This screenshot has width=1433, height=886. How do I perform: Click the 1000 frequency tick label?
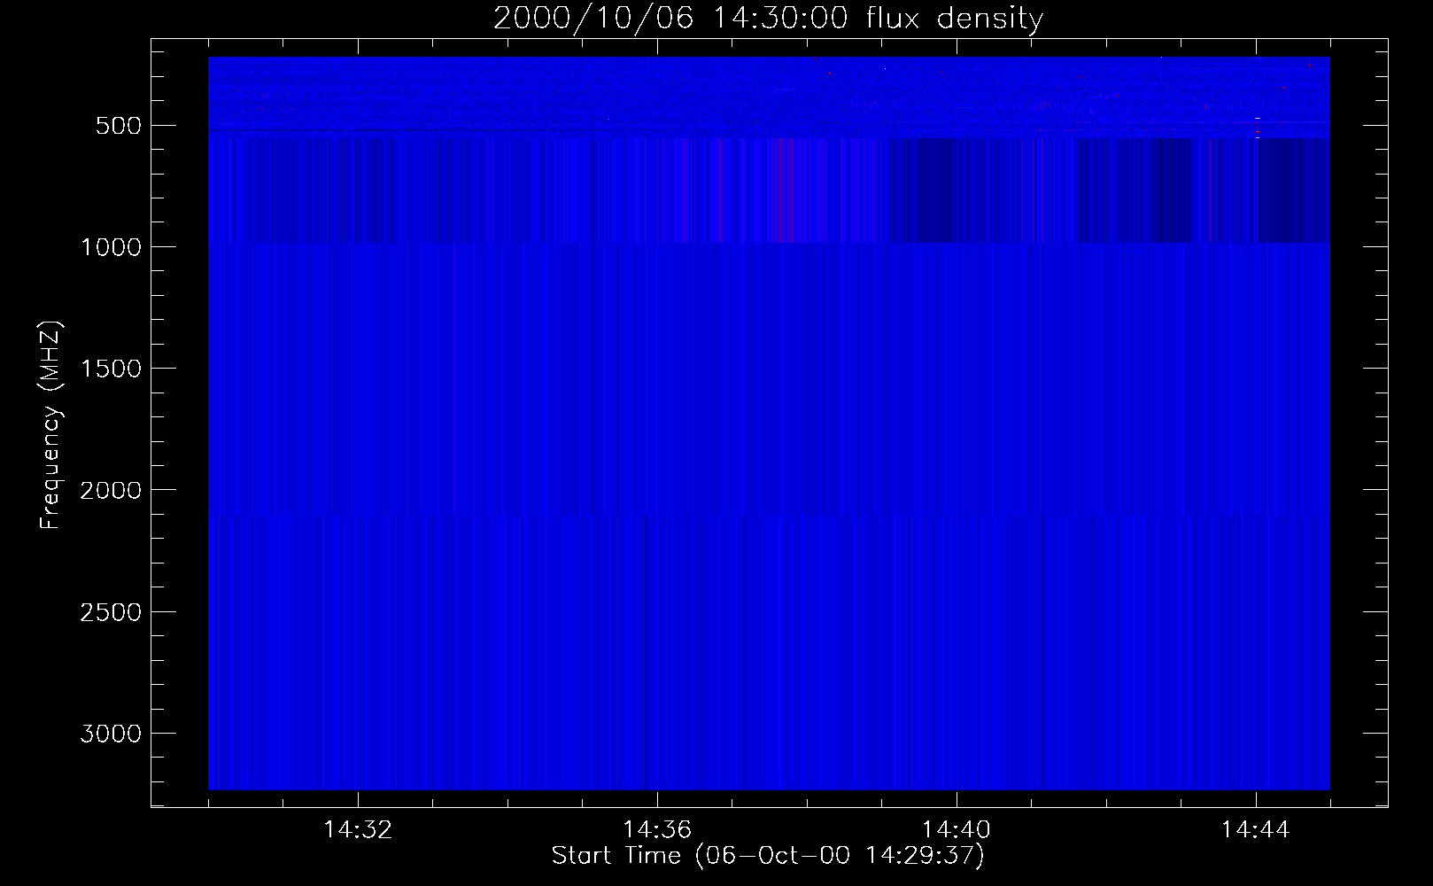pos(111,247)
